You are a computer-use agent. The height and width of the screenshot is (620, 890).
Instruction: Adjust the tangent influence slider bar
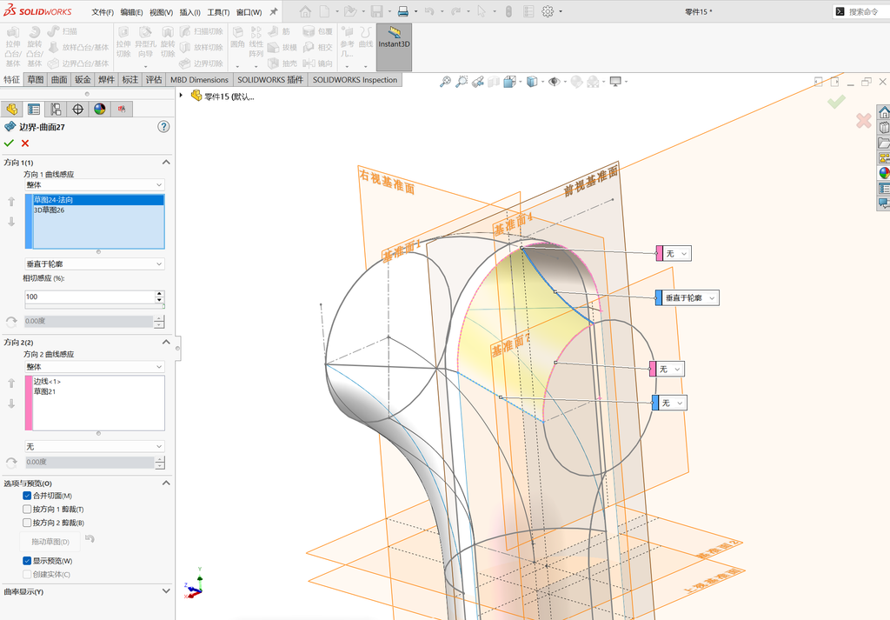(95, 306)
